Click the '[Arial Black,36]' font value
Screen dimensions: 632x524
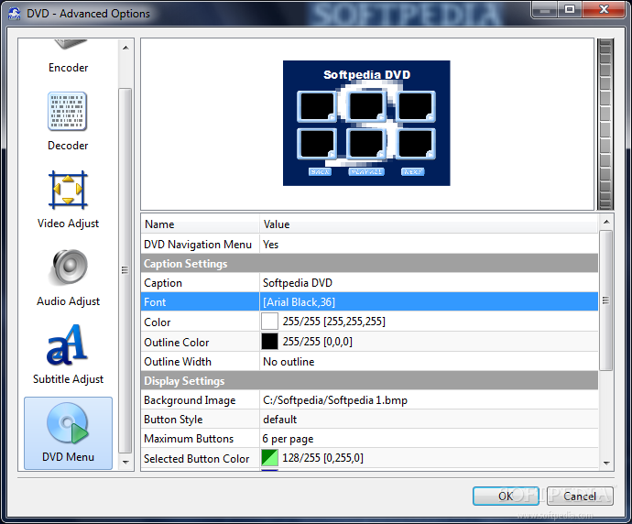(299, 302)
